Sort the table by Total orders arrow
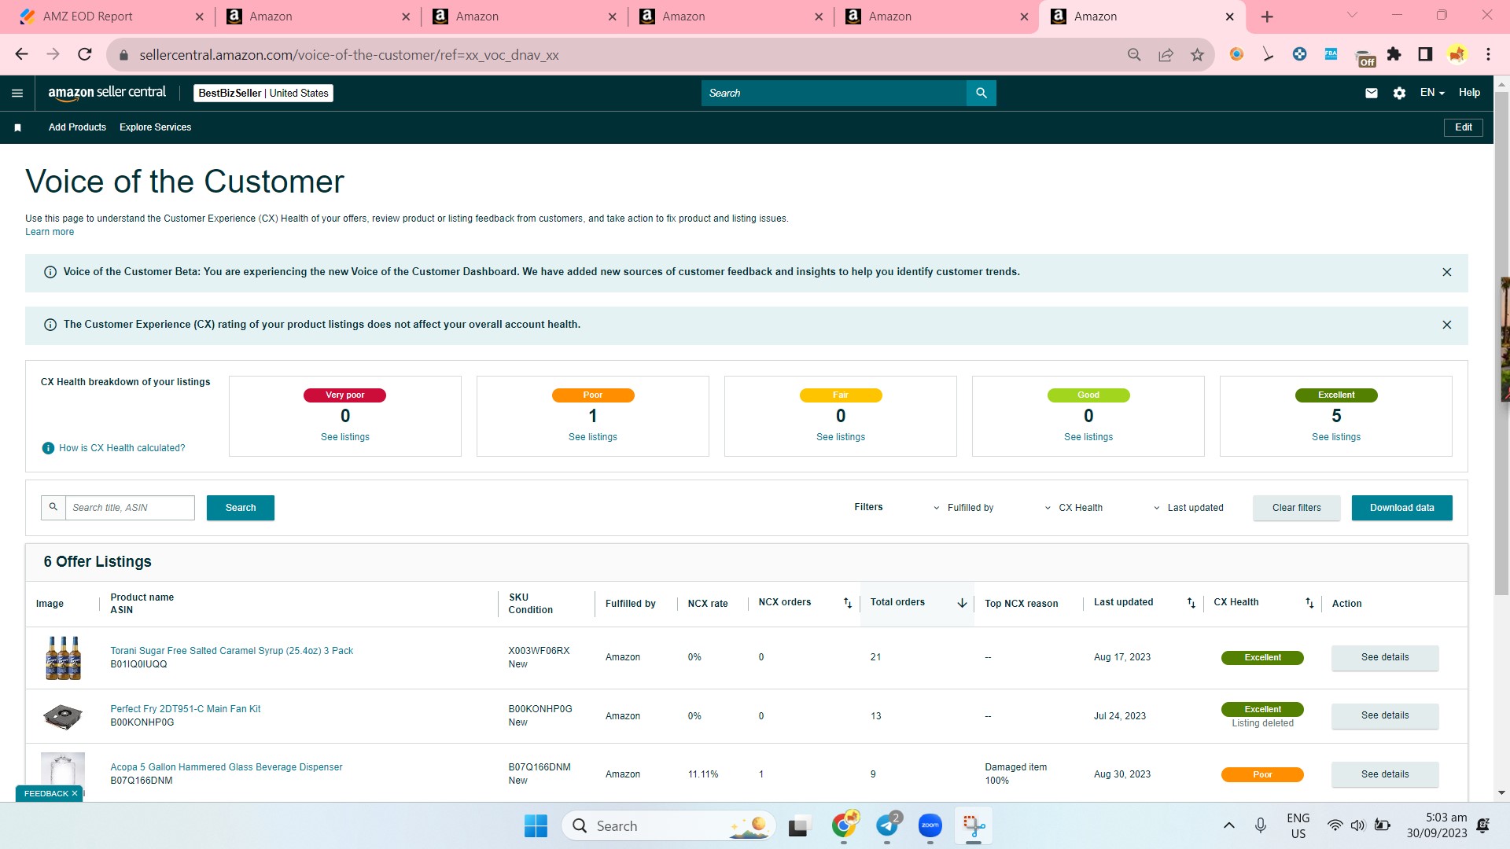Viewport: 1510px width, 849px height. 962,603
